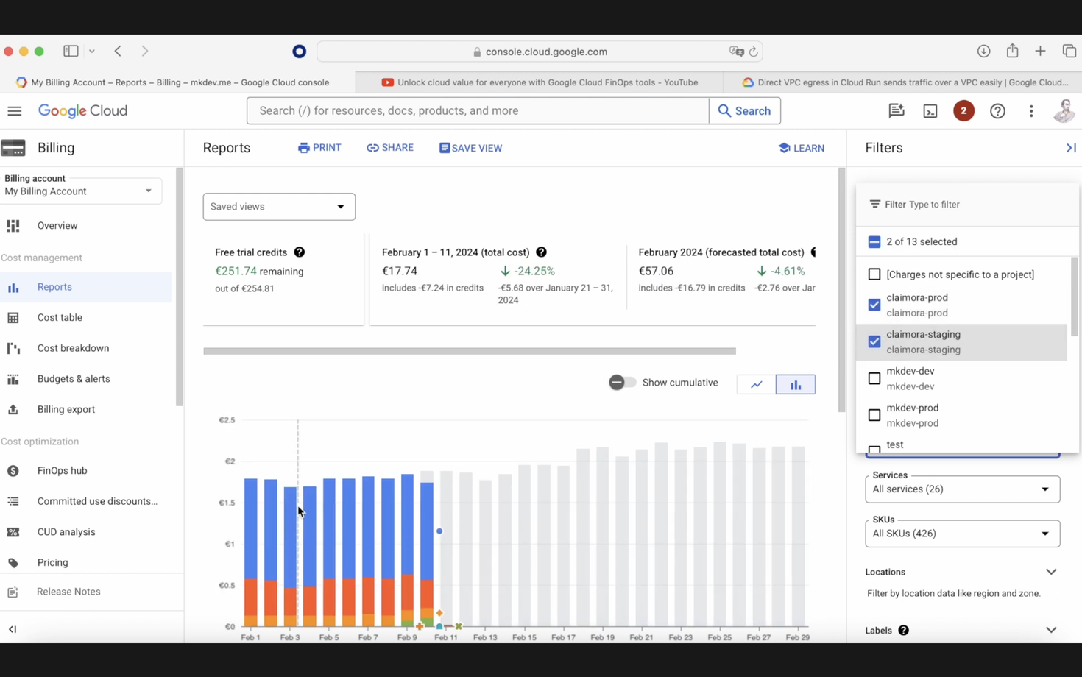Switch to Direct VPC egress tab

[904, 82]
